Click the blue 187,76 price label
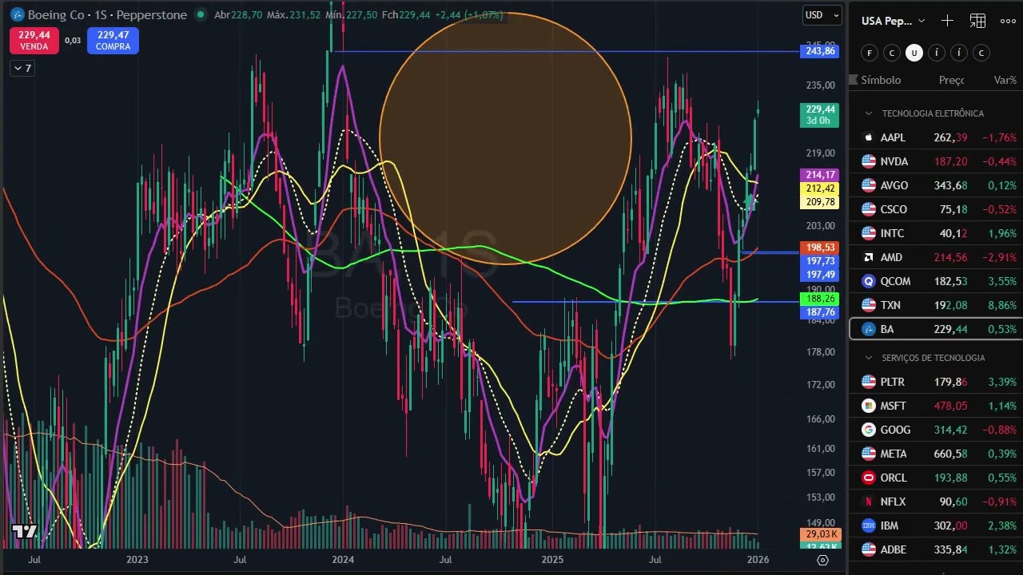Image resolution: width=1023 pixels, height=575 pixels. click(821, 312)
